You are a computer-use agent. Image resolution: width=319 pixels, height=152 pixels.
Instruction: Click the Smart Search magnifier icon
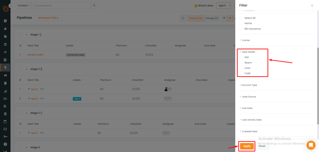click(x=94, y=6)
